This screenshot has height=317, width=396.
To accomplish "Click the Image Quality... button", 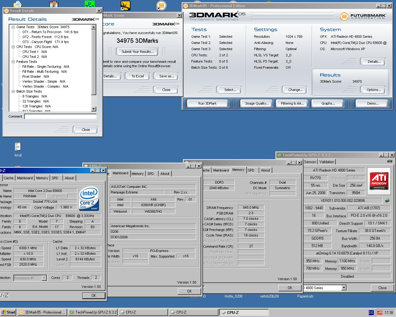I will coord(257,103).
